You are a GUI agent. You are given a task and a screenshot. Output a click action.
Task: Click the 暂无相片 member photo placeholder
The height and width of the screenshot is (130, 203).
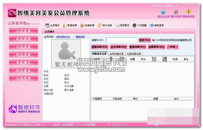tap(66, 54)
